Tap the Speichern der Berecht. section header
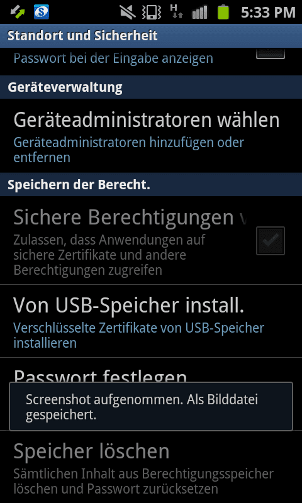This screenshot has height=503, width=302. click(151, 185)
